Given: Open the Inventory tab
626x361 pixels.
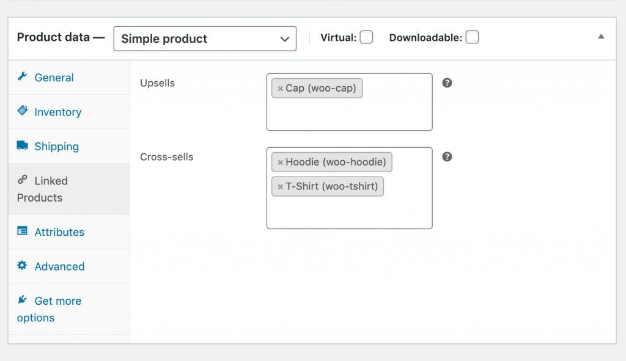Looking at the screenshot, I should (x=69, y=112).
